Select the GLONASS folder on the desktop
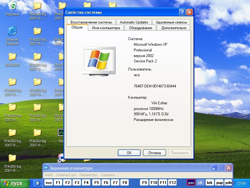This screenshot has width=250, height=188. coord(12,60)
